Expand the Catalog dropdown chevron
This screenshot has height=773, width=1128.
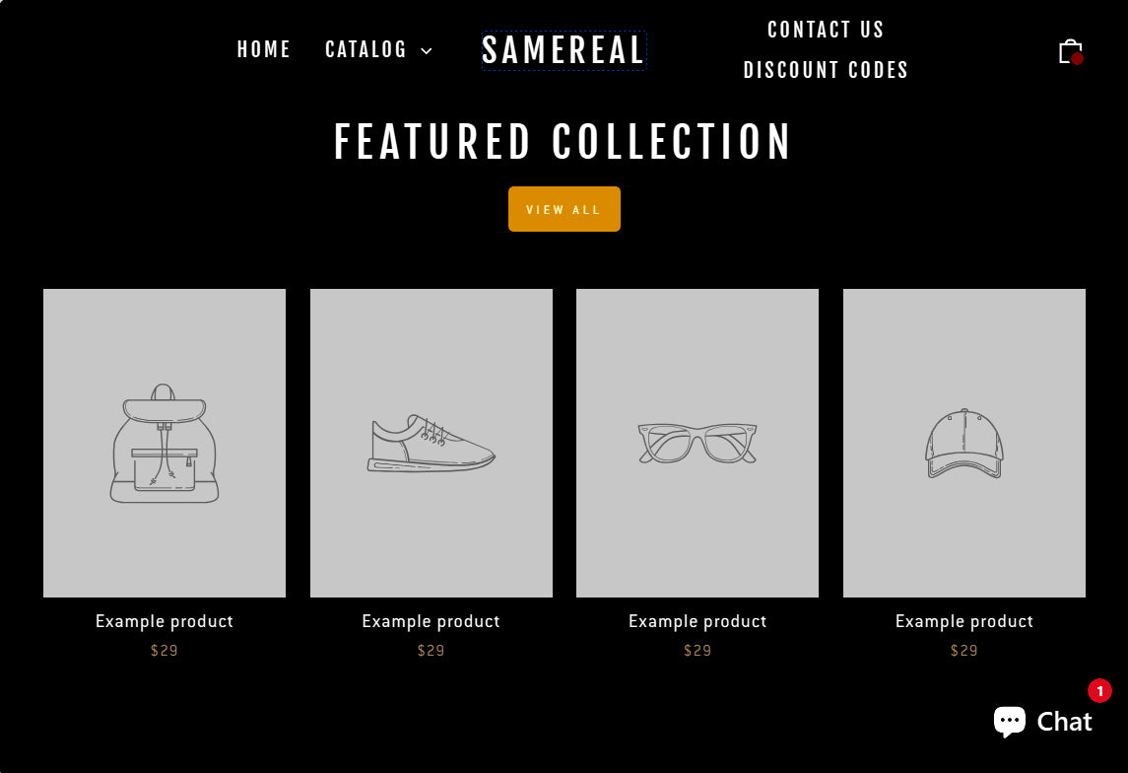pyautogui.click(x=427, y=51)
